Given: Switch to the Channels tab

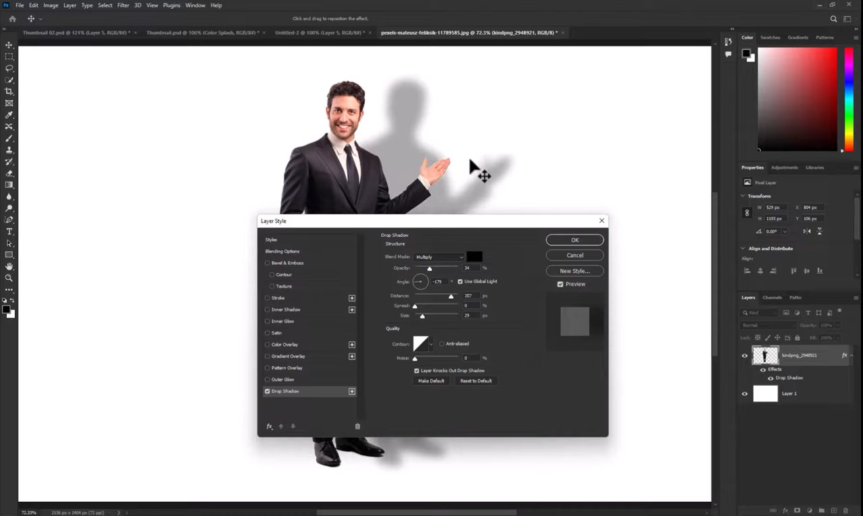Looking at the screenshot, I should 772,297.
